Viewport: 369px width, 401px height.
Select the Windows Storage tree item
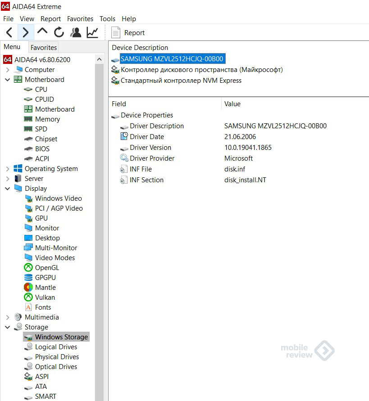click(x=56, y=337)
